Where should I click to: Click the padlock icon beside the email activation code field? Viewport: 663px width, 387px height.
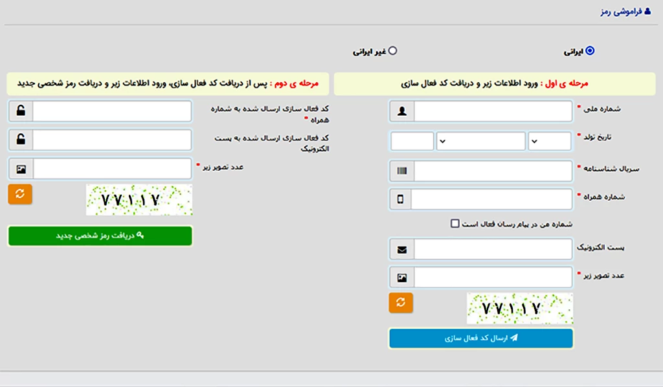pos(21,139)
